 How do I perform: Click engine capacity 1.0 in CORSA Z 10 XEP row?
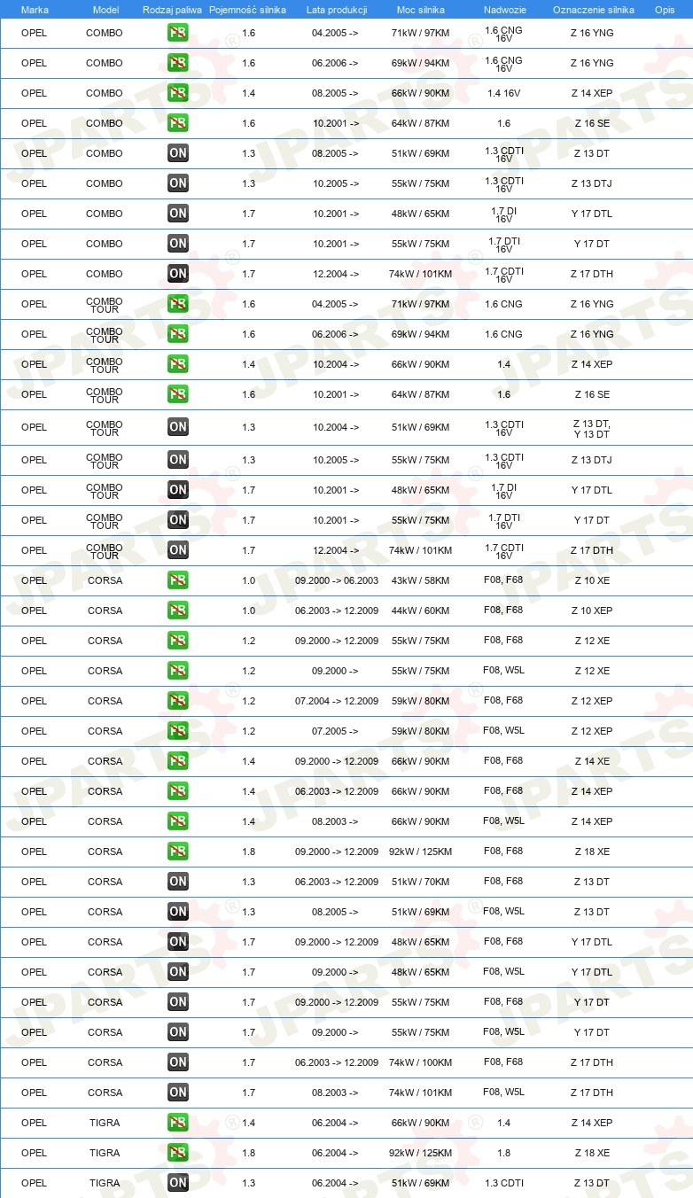[x=248, y=611]
